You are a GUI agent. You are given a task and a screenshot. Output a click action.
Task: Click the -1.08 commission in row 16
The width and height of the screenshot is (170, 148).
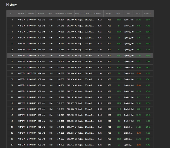click(99, 50)
